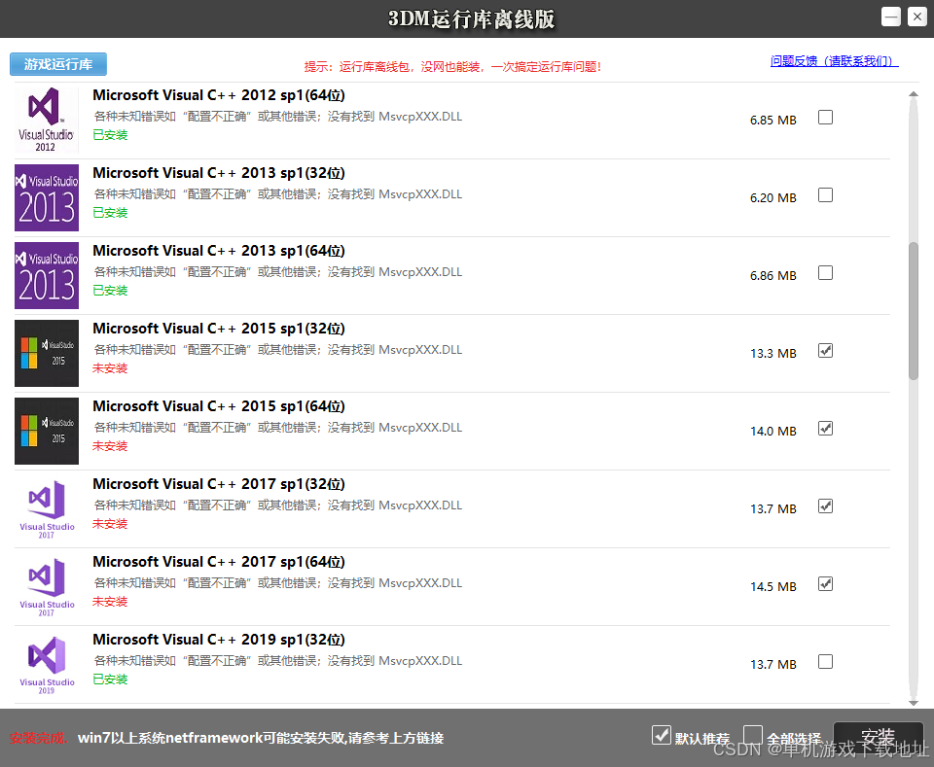Click the red 提示 hint text at top

pyautogui.click(x=452, y=67)
